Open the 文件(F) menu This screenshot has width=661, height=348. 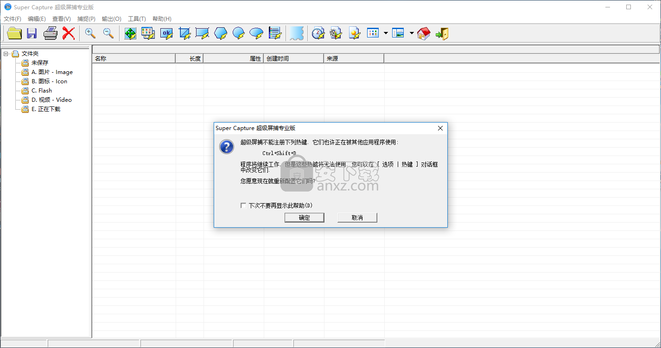tap(13, 19)
